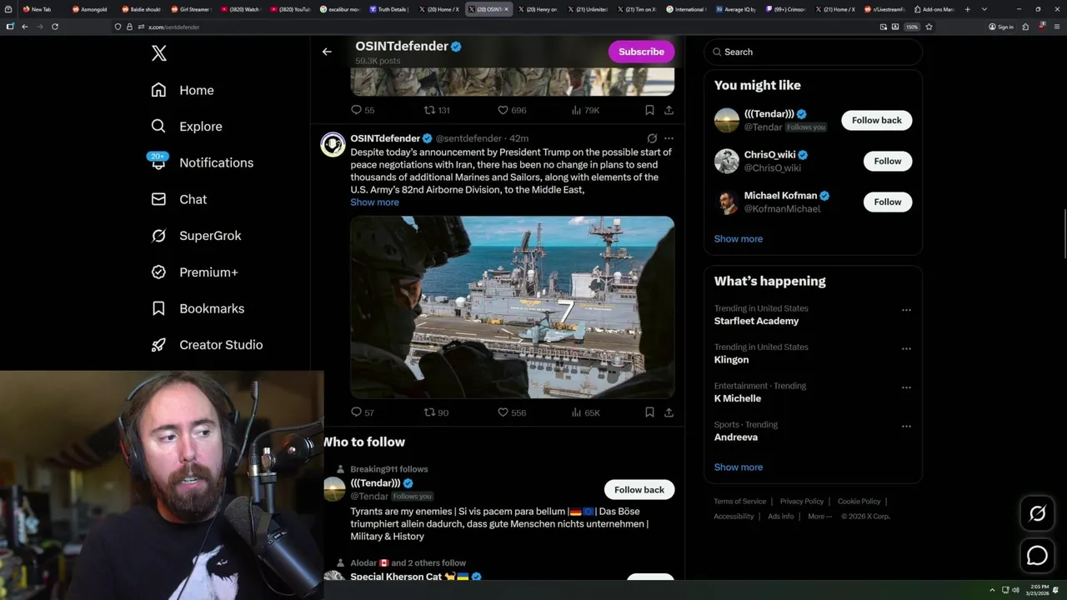Open the warship photo in the post

(512, 307)
